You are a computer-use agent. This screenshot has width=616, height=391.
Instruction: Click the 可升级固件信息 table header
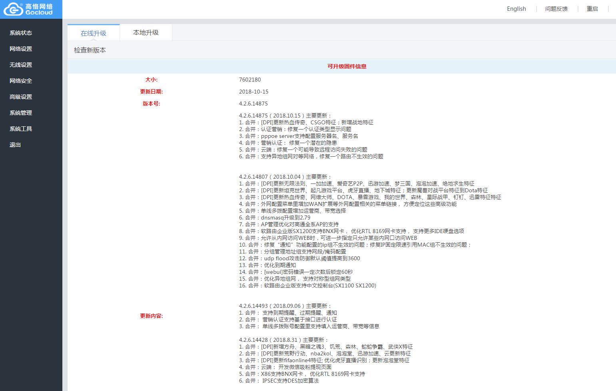click(347, 66)
